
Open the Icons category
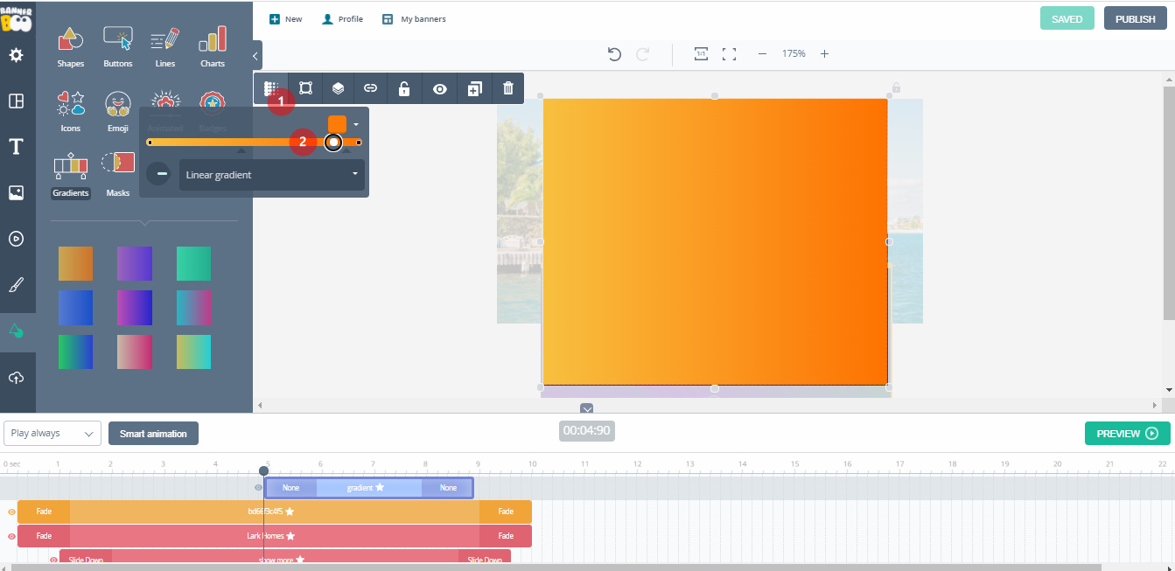click(x=71, y=111)
